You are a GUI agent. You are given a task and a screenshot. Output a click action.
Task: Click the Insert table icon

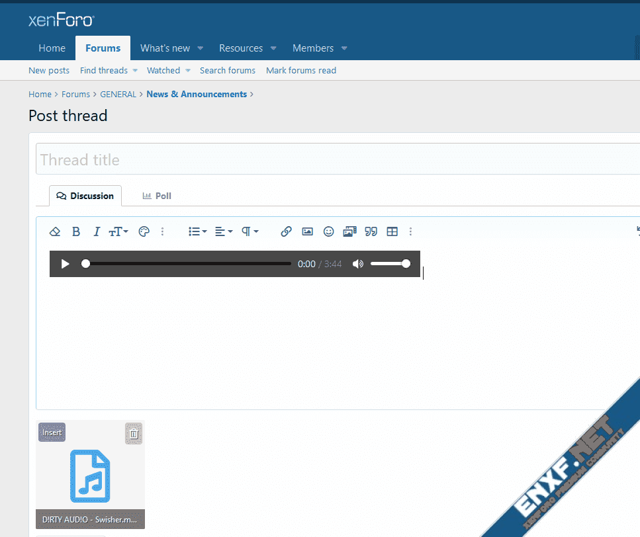pyautogui.click(x=392, y=231)
